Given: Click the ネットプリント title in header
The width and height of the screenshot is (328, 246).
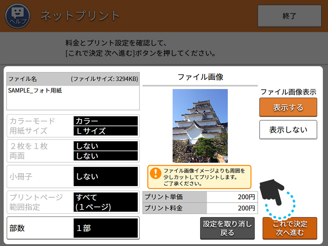Looking at the screenshot, I should (x=80, y=16).
